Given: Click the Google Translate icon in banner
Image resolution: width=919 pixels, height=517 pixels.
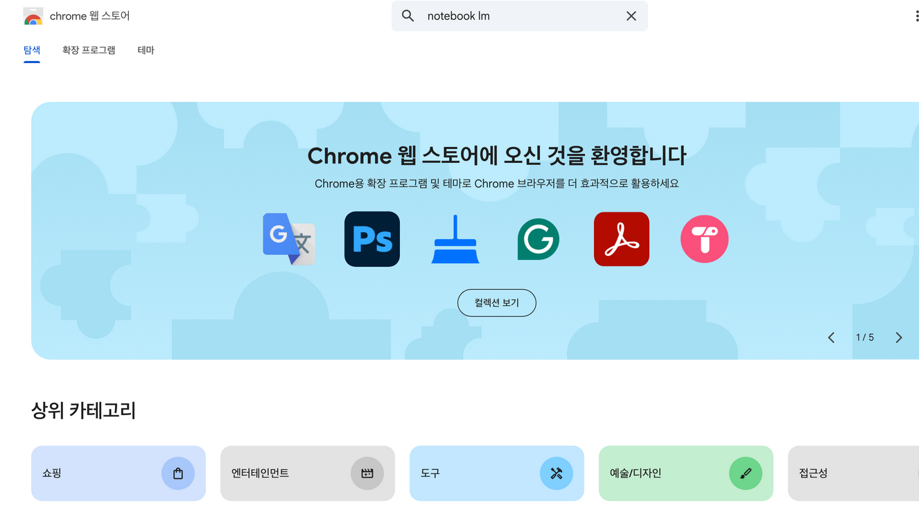Looking at the screenshot, I should 289,239.
